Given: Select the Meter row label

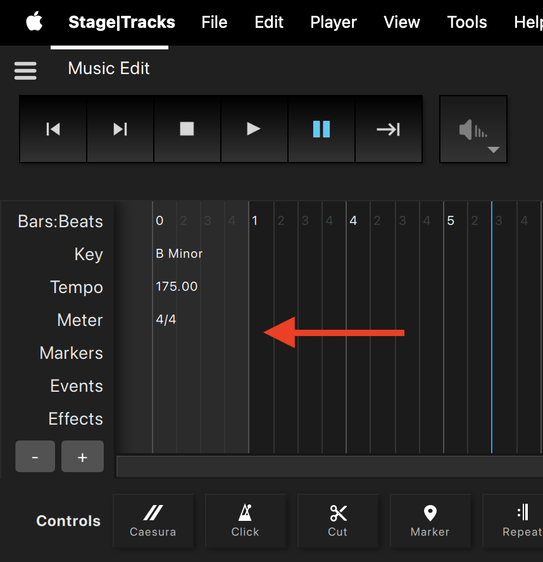Looking at the screenshot, I should [x=80, y=320].
